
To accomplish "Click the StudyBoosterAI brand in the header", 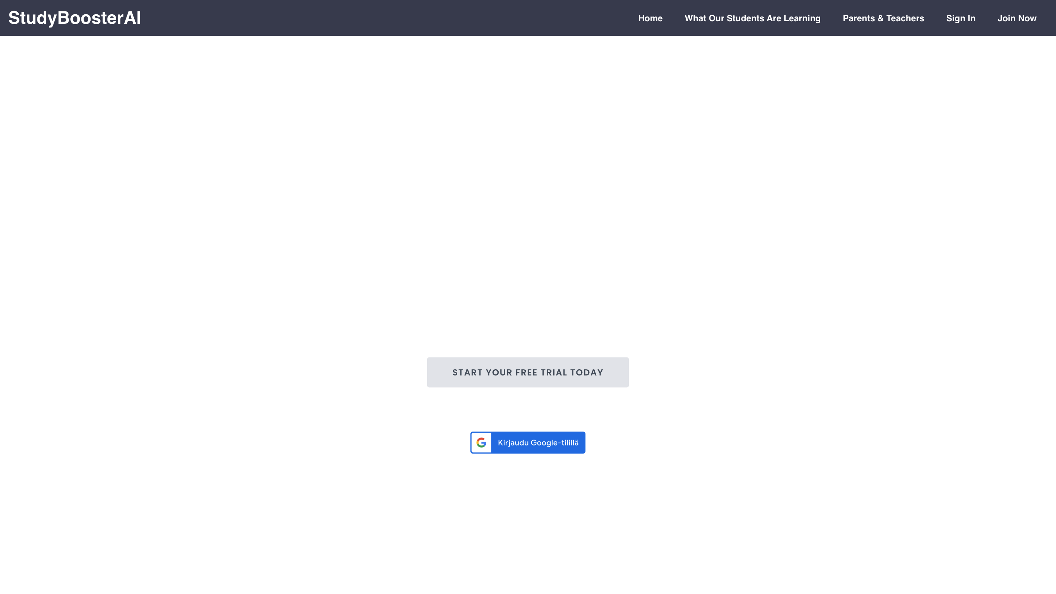I will tap(74, 18).
